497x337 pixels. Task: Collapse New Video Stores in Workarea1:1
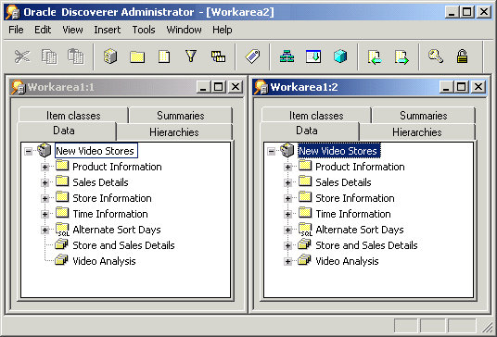click(x=28, y=151)
